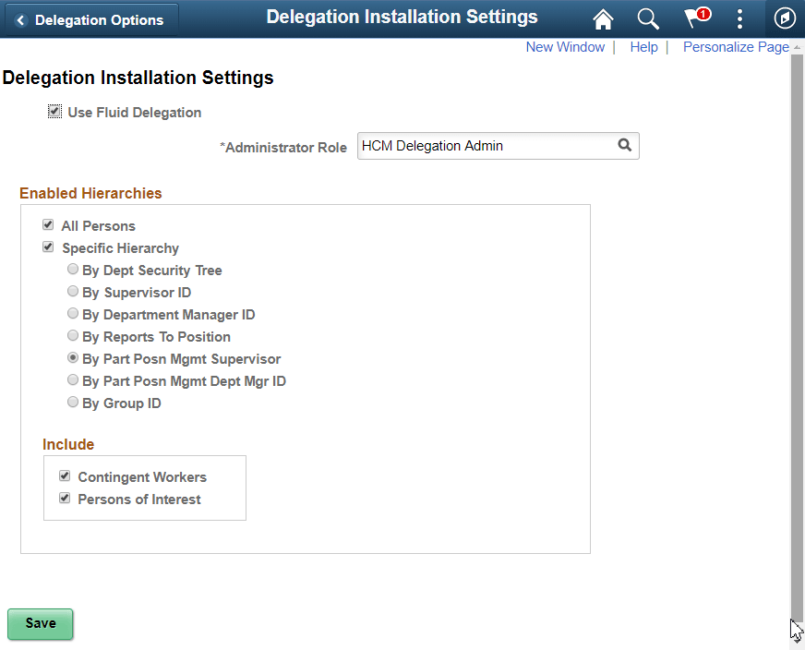
Task: Open the global Search
Action: [647, 18]
